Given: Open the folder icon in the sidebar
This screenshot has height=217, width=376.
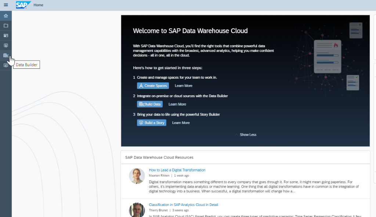Looking at the screenshot, I should 6,26.
